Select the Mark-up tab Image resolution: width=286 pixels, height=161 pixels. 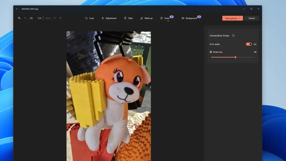(x=146, y=18)
